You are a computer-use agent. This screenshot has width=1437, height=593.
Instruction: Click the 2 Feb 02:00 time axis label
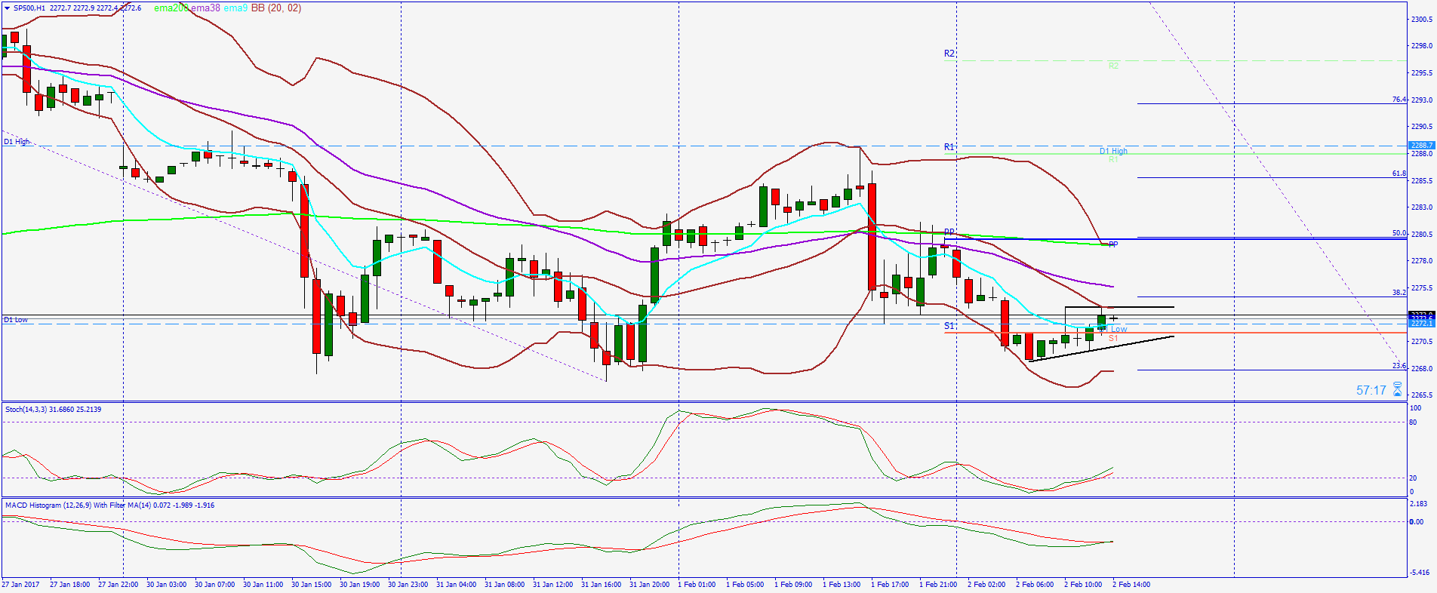coord(986,585)
